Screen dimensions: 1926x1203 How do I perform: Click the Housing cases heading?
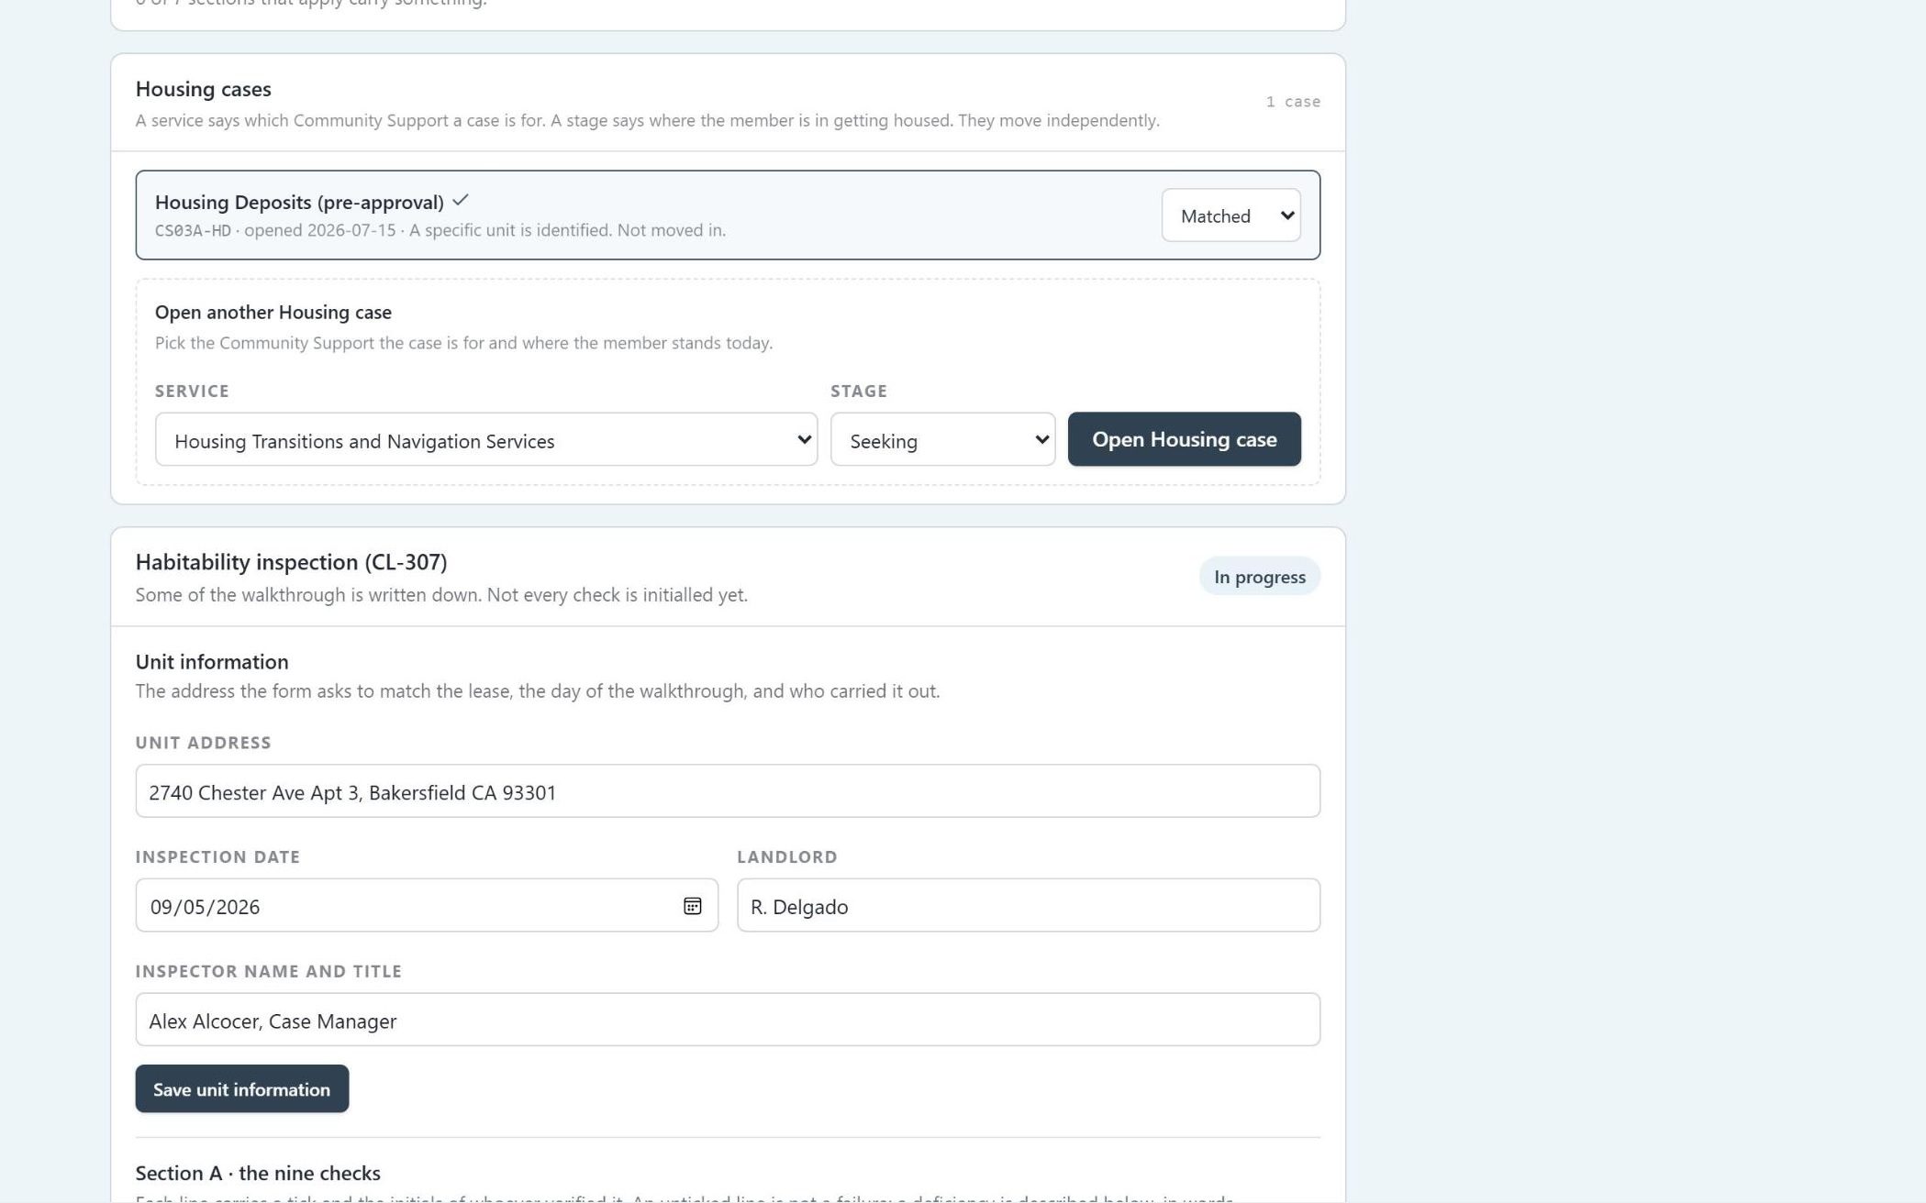(204, 89)
